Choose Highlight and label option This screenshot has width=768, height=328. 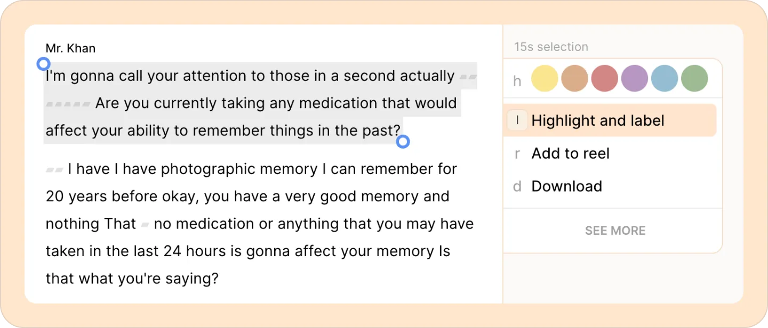click(610, 120)
